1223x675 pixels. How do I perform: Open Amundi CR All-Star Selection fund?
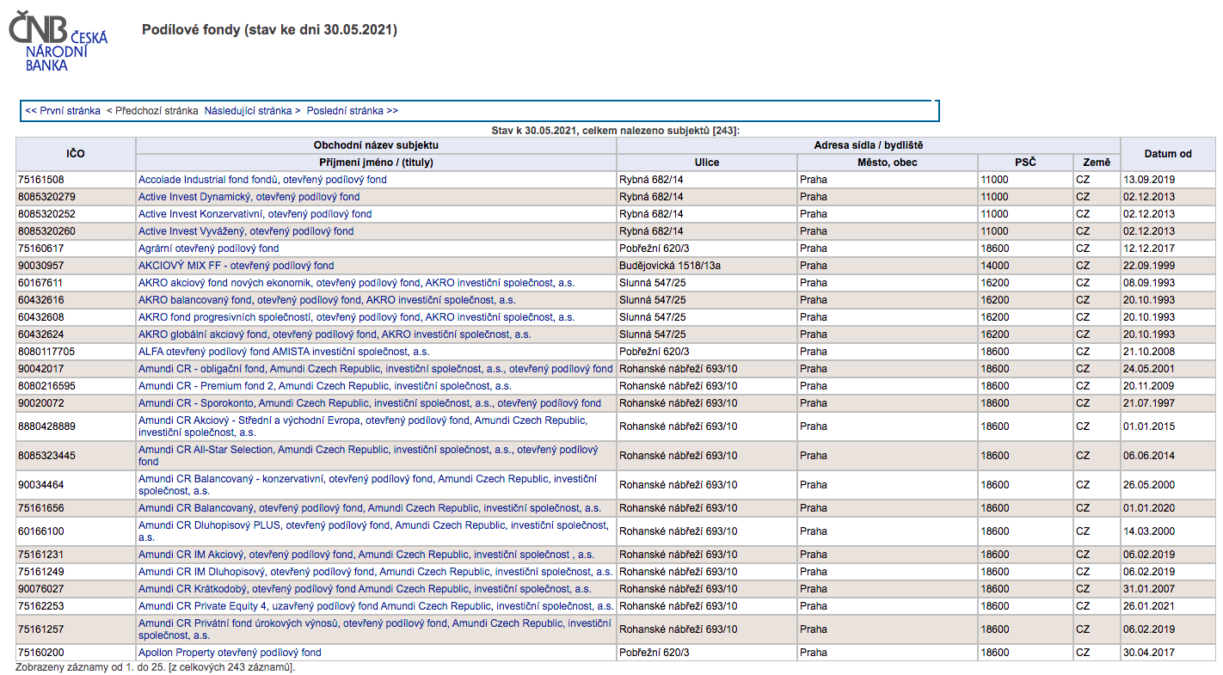point(367,451)
